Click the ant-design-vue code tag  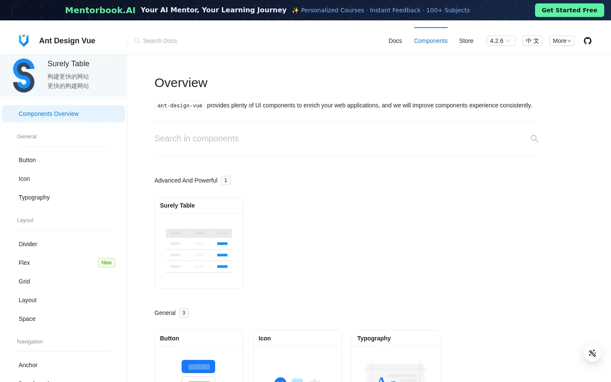[180, 106]
